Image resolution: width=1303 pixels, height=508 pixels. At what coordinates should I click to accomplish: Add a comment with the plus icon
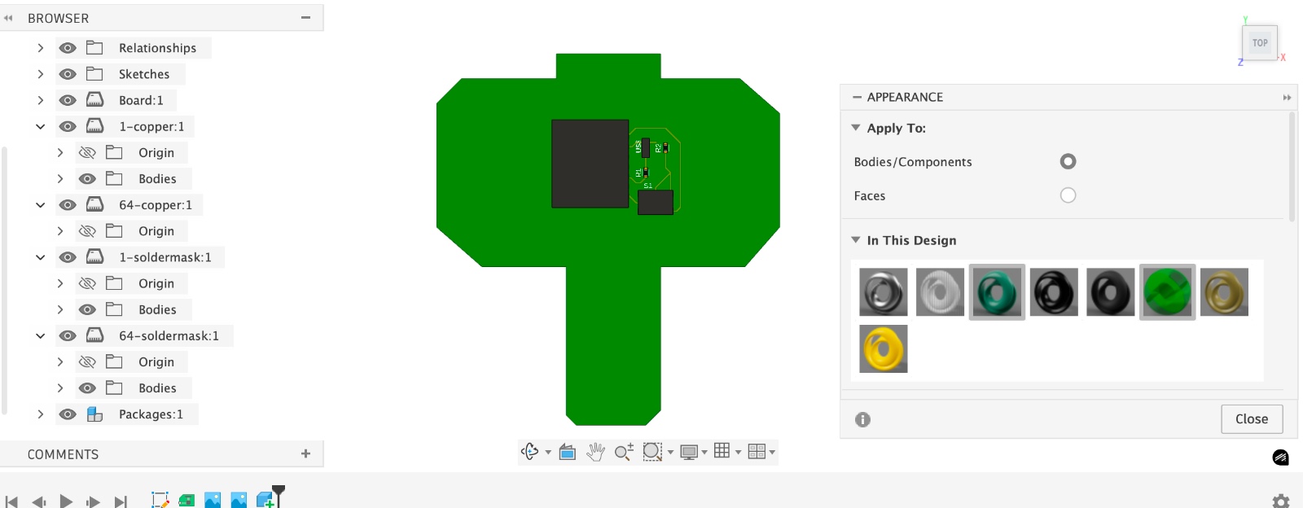click(306, 453)
